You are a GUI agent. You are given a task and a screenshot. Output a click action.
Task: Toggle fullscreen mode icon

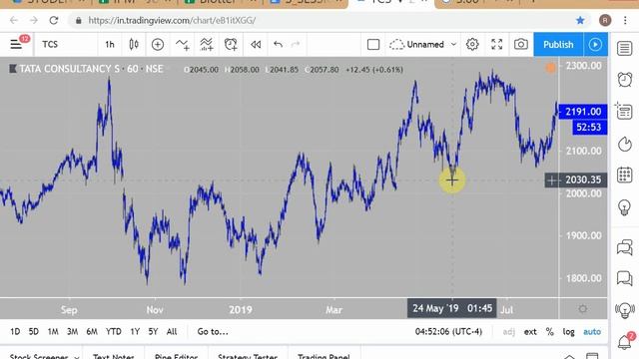pos(497,44)
